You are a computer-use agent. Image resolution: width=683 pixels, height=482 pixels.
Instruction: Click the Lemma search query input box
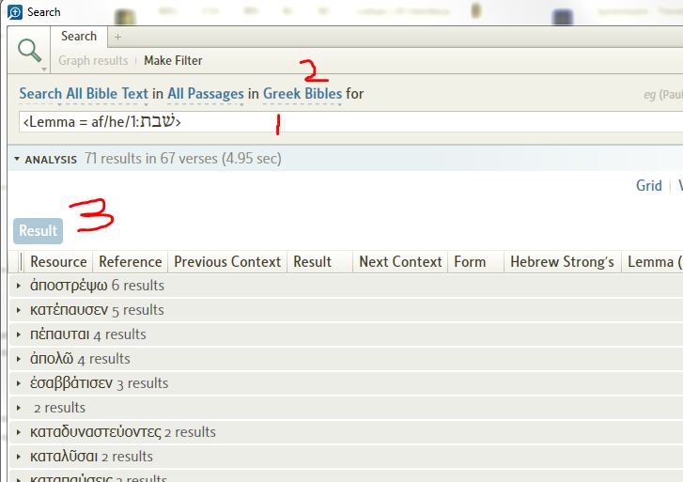point(350,121)
